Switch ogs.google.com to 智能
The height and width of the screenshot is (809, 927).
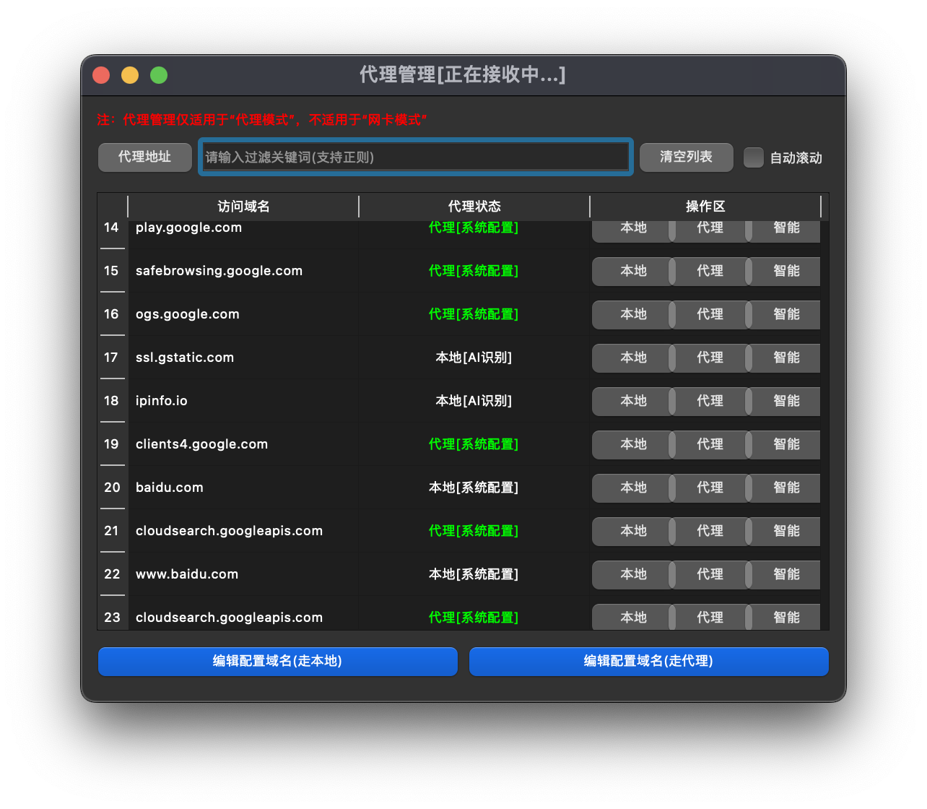click(785, 315)
